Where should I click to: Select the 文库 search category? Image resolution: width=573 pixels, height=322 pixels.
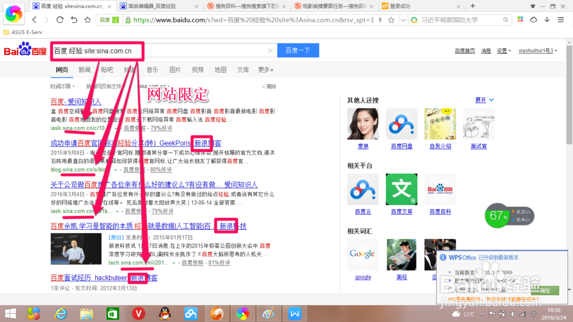click(243, 70)
